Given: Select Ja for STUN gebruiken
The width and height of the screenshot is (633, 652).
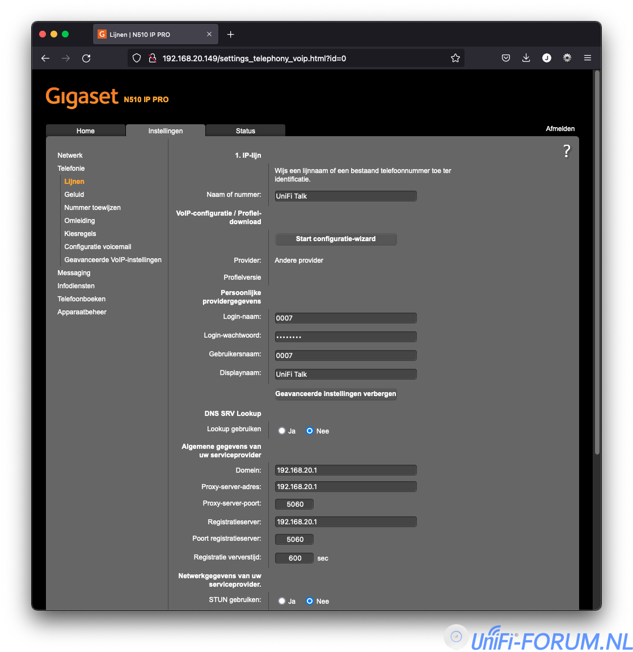Looking at the screenshot, I should pyautogui.click(x=282, y=601).
